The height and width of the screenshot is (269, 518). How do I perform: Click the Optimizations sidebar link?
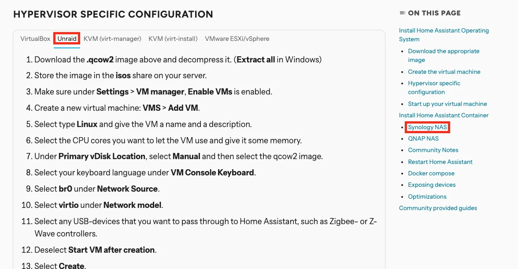click(x=427, y=196)
